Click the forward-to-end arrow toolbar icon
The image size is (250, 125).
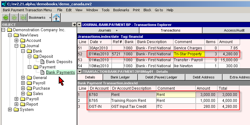point(22,17)
